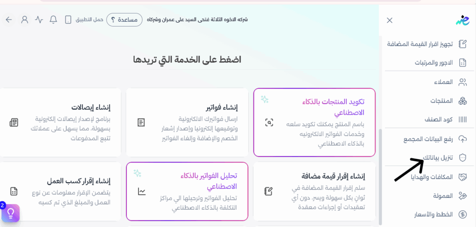Screen dimensions: 476x227
Task: Click the lightbulb tips icon
Action: click(10, 213)
